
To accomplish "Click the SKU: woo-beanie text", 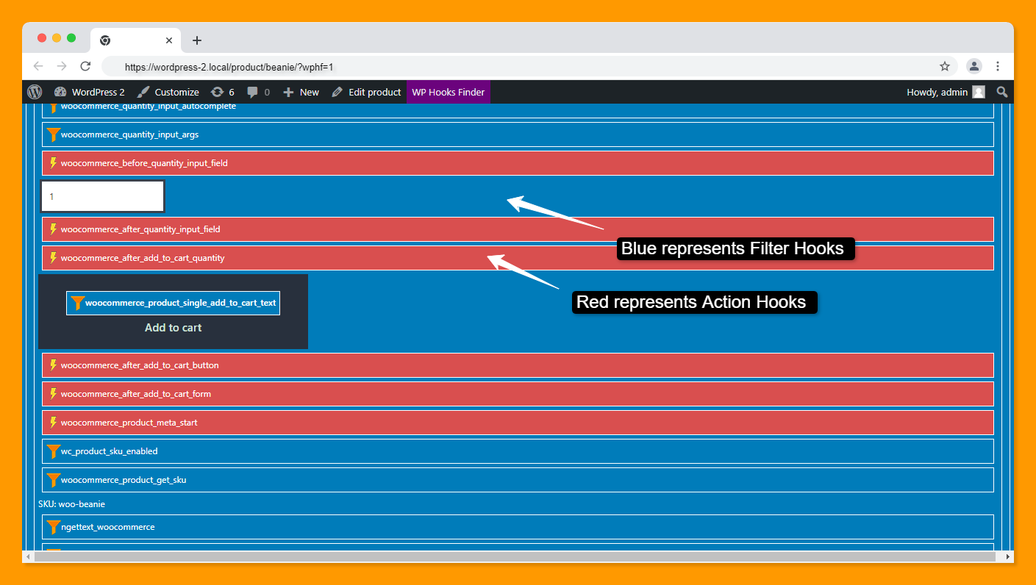I will click(x=71, y=504).
